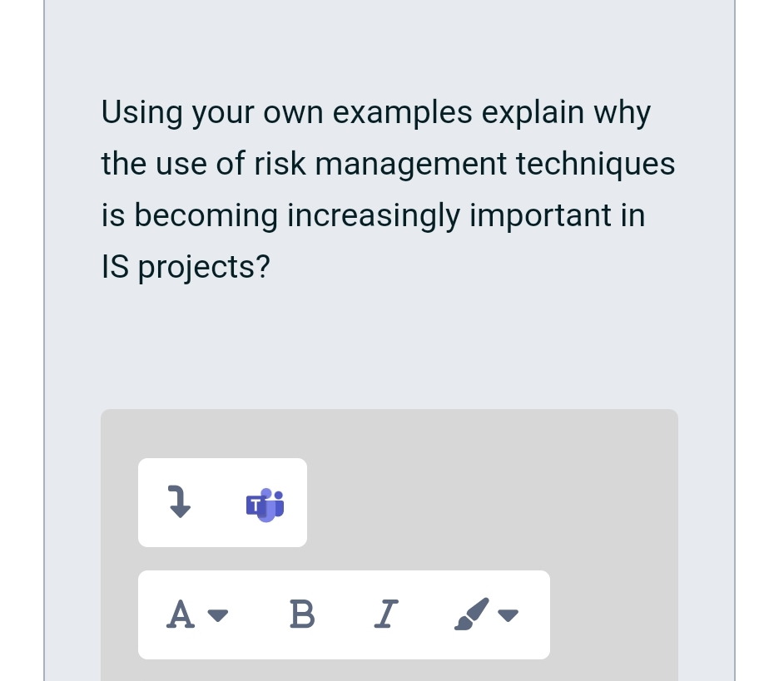
Task: Expand the paintbrush color options dropdown
Action: coord(509,616)
